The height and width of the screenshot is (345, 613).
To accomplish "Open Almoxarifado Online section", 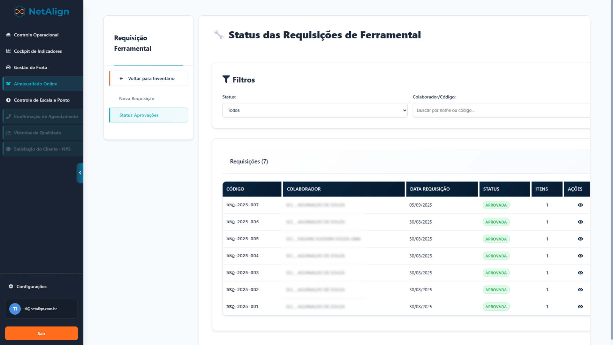I will [x=35, y=84].
